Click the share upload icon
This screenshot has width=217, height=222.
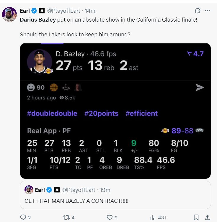208,218
